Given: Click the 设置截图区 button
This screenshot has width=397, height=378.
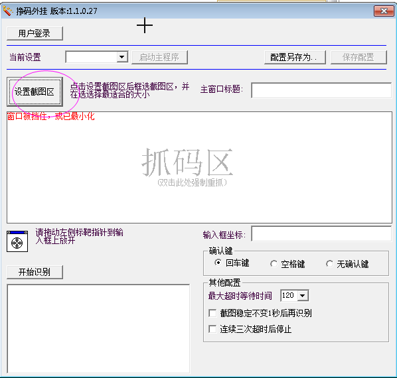Looking at the screenshot, I should coord(35,92).
